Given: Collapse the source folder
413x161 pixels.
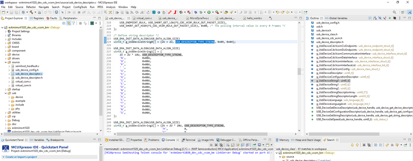Looking at the screenshot, I should tap(6, 62).
